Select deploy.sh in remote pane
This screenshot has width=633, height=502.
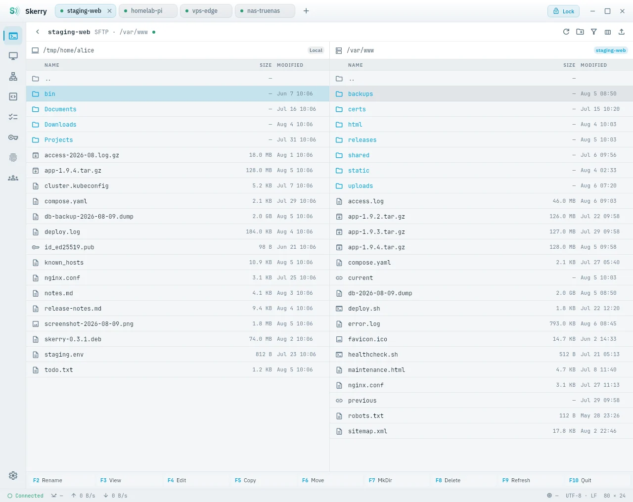pos(481,309)
